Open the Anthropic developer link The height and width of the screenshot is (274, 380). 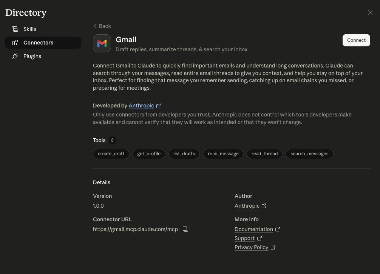[x=141, y=106]
